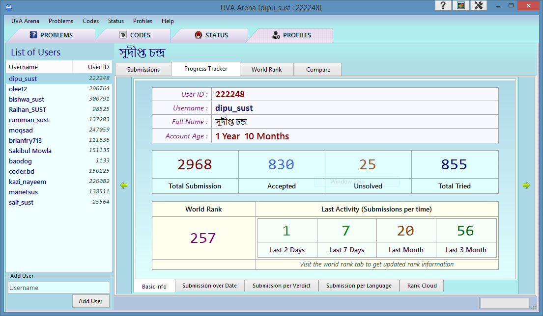This screenshot has width=543, height=316.
Task: Select user Raihan_SUST in the list
Action: (59, 109)
